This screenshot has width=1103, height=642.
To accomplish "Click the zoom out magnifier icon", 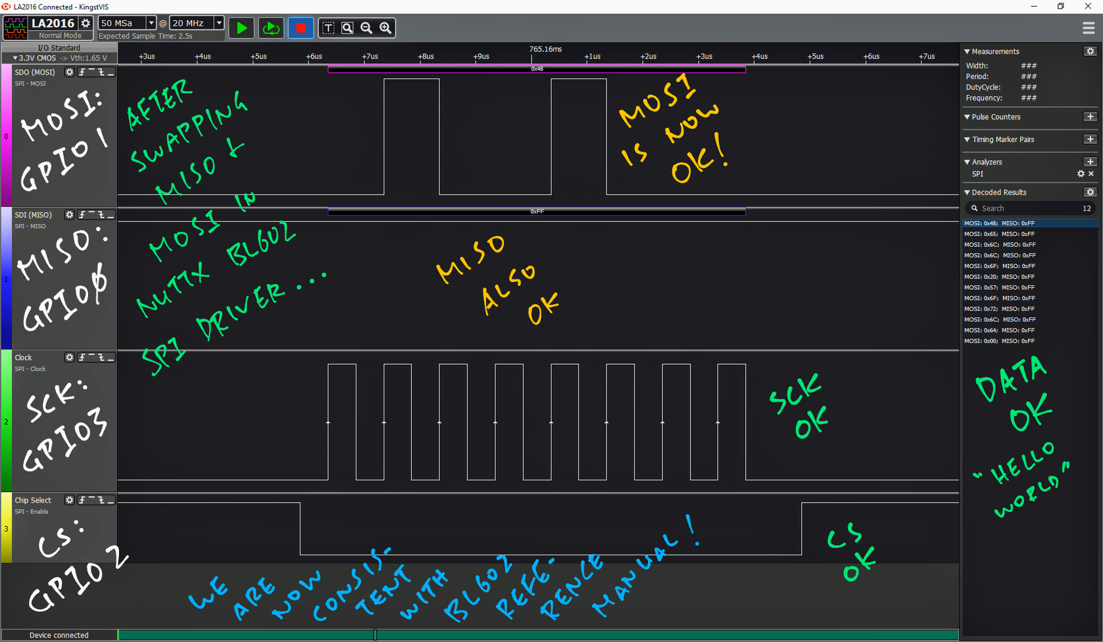I will [x=366, y=28].
